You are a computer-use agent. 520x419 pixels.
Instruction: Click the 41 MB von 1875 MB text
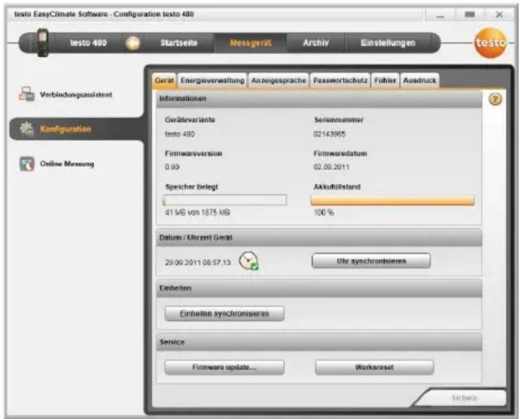pos(197,213)
